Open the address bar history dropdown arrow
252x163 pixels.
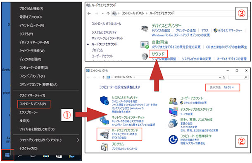(220, 77)
